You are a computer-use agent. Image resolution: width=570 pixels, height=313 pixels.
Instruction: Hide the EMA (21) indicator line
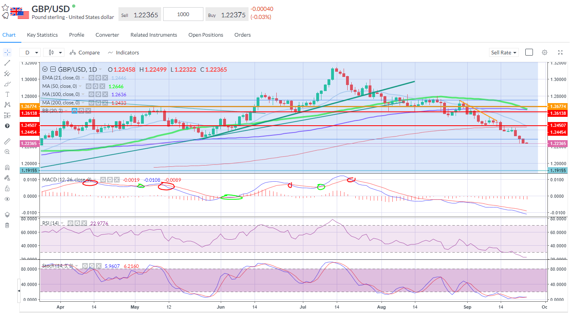(x=91, y=78)
